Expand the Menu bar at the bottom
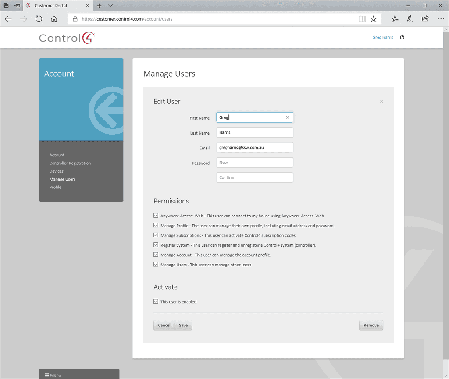449x379 pixels. pos(52,375)
